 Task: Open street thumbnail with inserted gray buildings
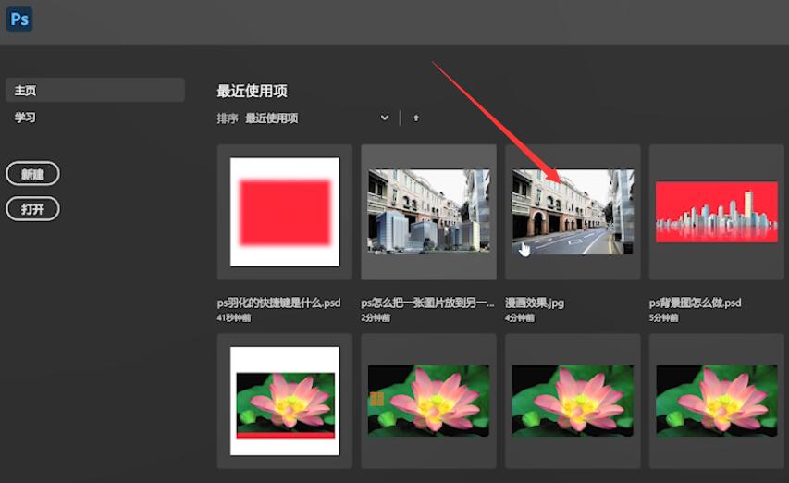(x=428, y=212)
